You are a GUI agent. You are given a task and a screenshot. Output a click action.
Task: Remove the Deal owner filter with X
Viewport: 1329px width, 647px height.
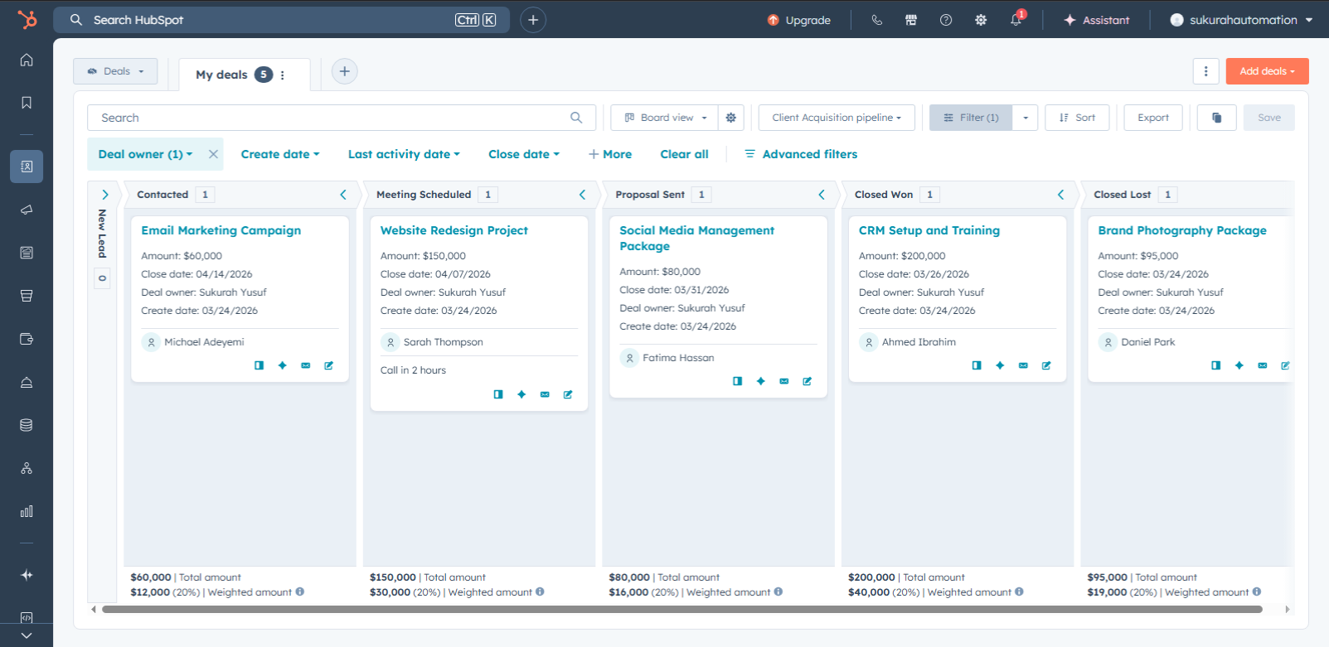(213, 154)
